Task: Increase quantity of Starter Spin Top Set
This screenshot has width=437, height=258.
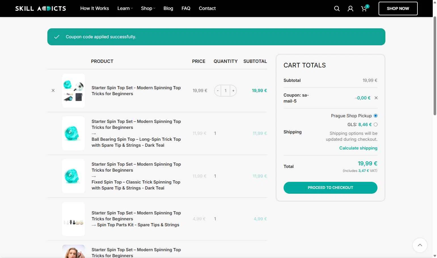Action: point(233,91)
